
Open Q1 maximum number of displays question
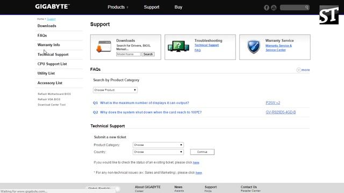point(145,103)
